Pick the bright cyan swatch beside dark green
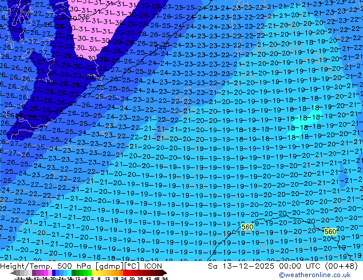Viewport: 363px width, 280px height. 69,273
